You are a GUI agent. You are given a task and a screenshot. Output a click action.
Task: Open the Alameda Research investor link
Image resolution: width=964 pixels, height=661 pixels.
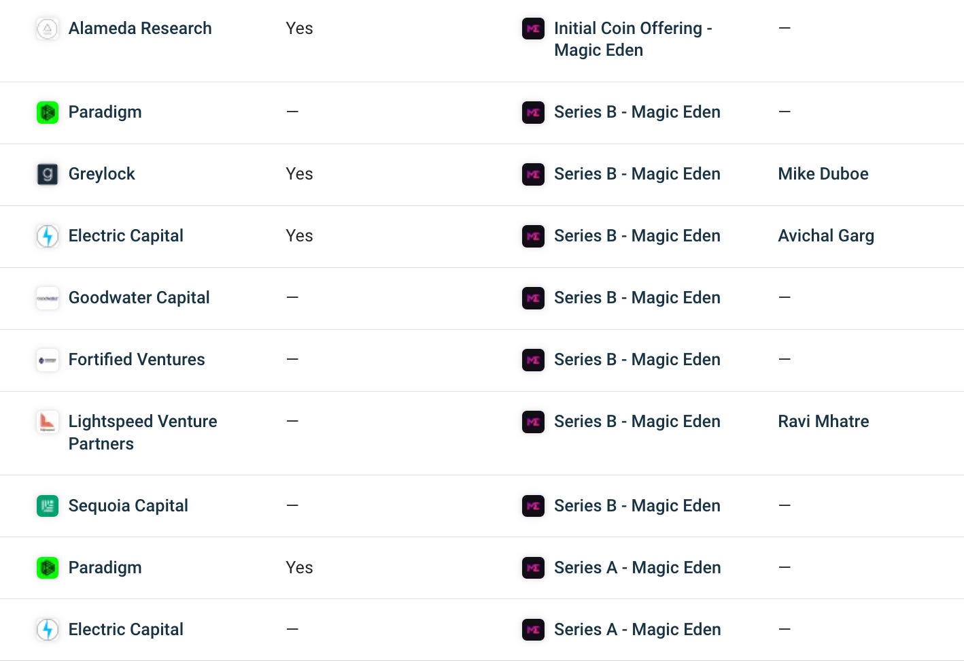point(140,29)
